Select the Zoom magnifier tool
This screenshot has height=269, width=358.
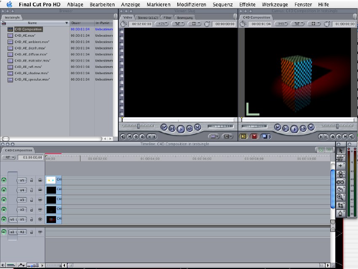341,197
